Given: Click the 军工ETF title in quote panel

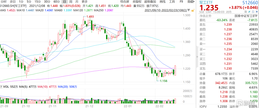Looking at the screenshot, I should coord(206,2).
